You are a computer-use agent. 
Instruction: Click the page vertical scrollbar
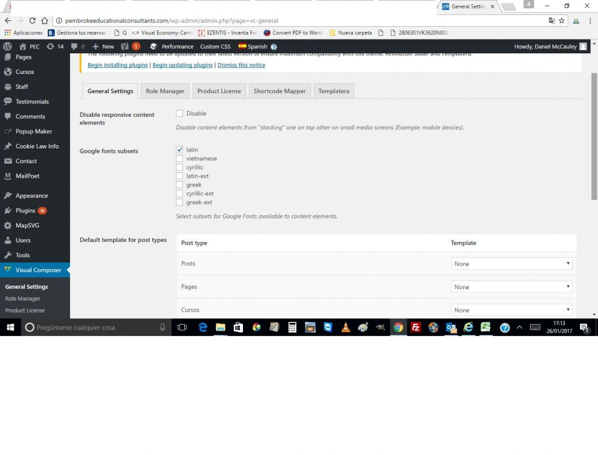point(594,136)
